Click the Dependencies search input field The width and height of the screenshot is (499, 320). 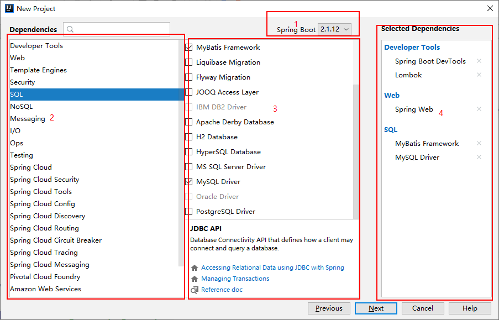tap(117, 29)
